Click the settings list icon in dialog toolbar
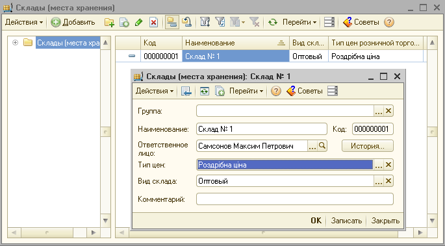445x246 pixels. coord(333,91)
